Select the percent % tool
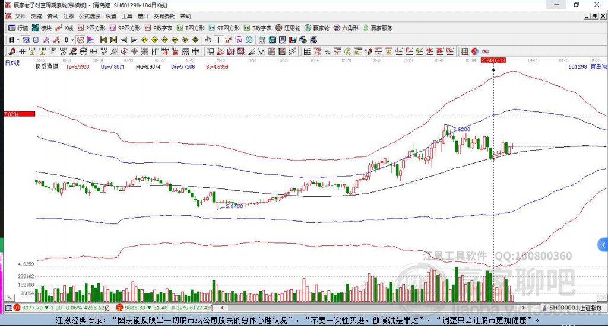Image resolution: width=608 pixels, height=326 pixels. click(328, 51)
